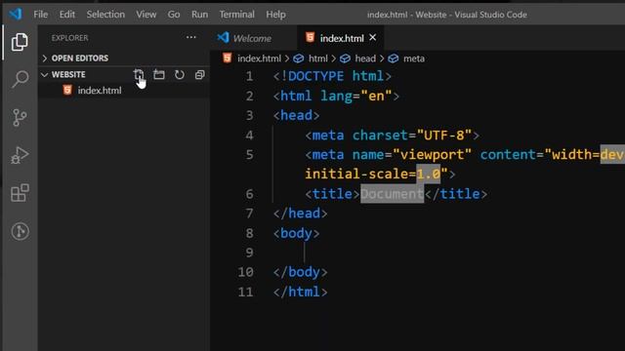Click the head breadcrumb segment

pyautogui.click(x=365, y=58)
